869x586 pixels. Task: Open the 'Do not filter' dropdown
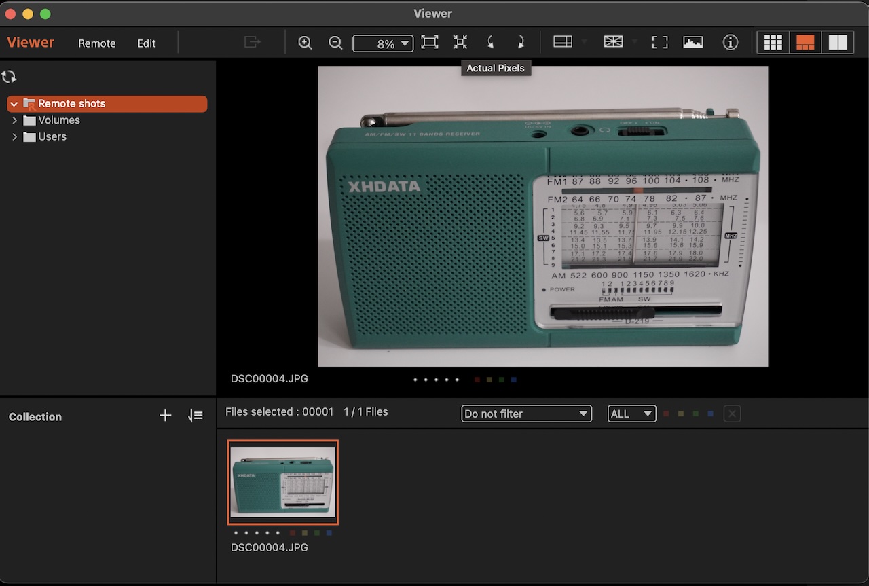526,414
